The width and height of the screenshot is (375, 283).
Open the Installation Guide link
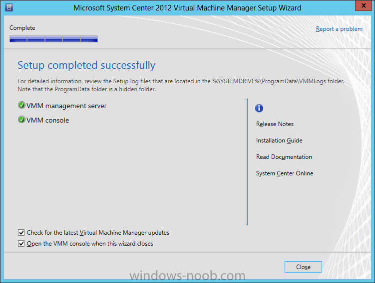(x=279, y=141)
